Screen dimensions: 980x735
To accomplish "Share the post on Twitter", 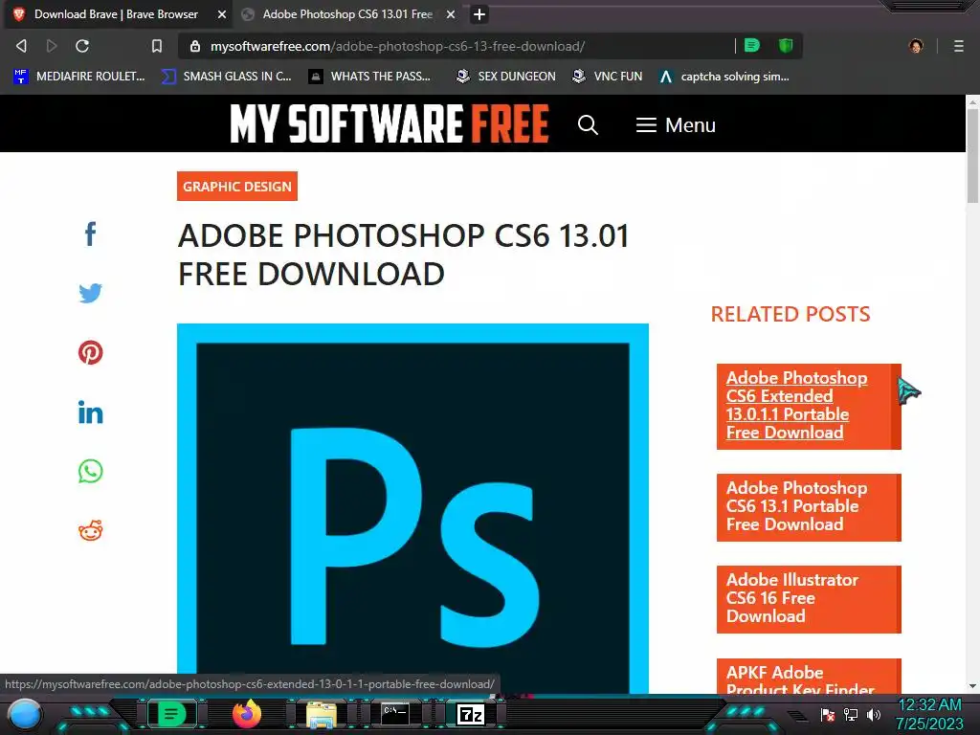I will pos(91,293).
